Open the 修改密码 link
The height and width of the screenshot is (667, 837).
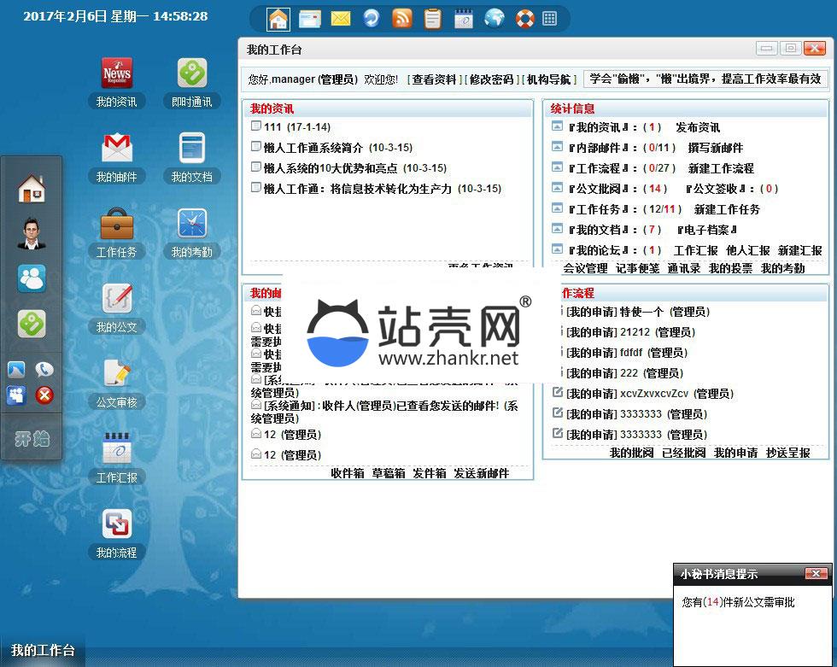[491, 79]
